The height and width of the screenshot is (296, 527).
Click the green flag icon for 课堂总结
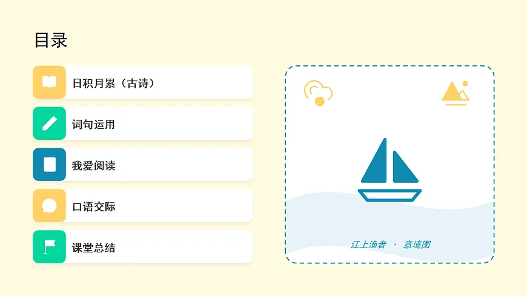point(49,247)
